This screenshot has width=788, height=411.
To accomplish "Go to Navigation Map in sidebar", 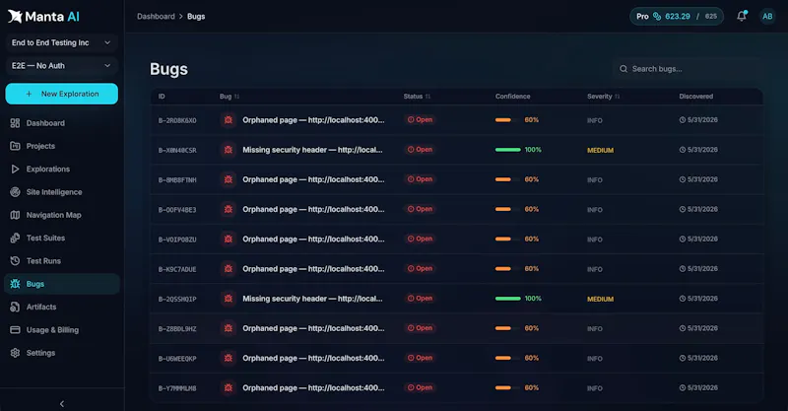I will pos(61,215).
